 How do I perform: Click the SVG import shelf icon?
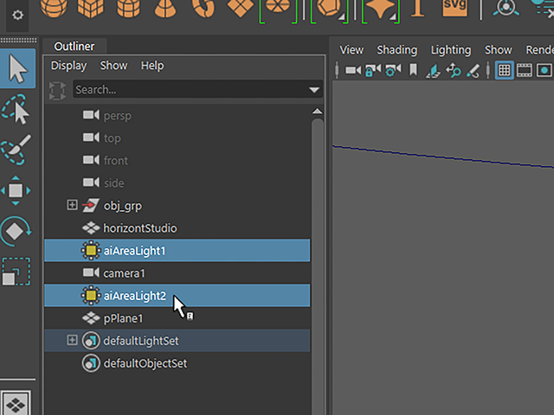pos(454,9)
